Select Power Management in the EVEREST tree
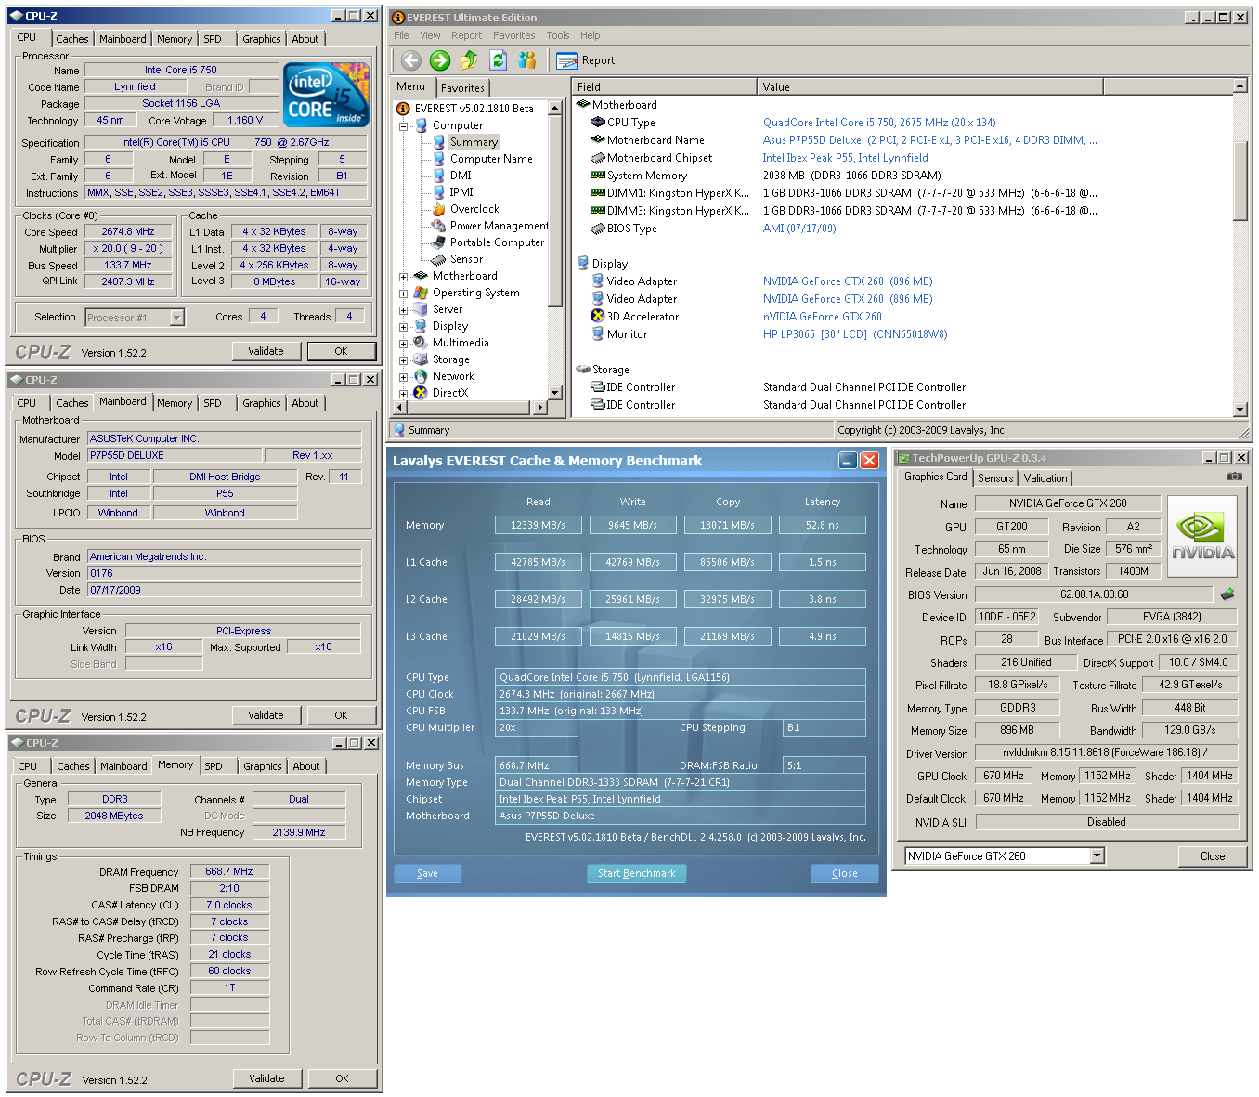The width and height of the screenshot is (1259, 1097). (x=489, y=226)
